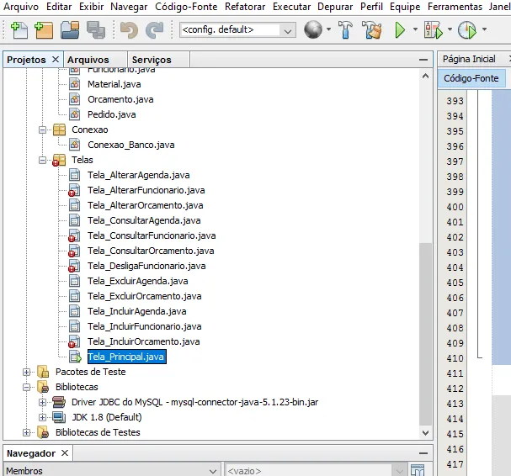Click Tela_ConsultarAgenda.java form icon
The width and height of the screenshot is (511, 476).
click(75, 220)
